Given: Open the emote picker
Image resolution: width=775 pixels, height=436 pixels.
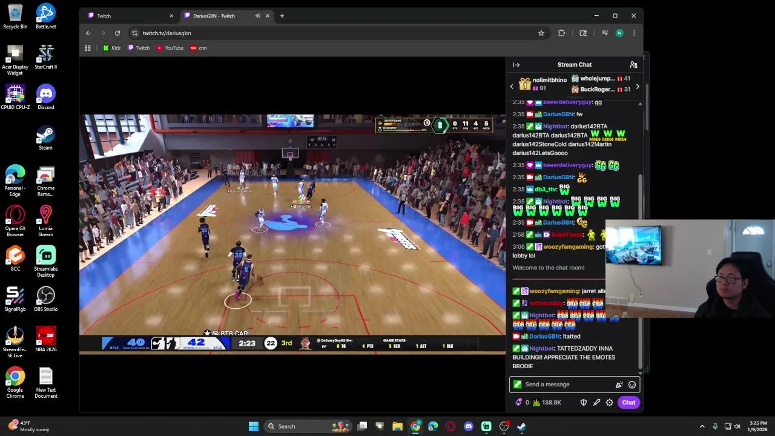Looking at the screenshot, I should (632, 385).
